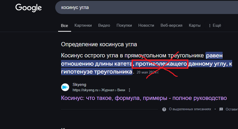This screenshot has height=129, width=238.
Task: Switch to the Картинки tab
Action: tap(83, 25)
